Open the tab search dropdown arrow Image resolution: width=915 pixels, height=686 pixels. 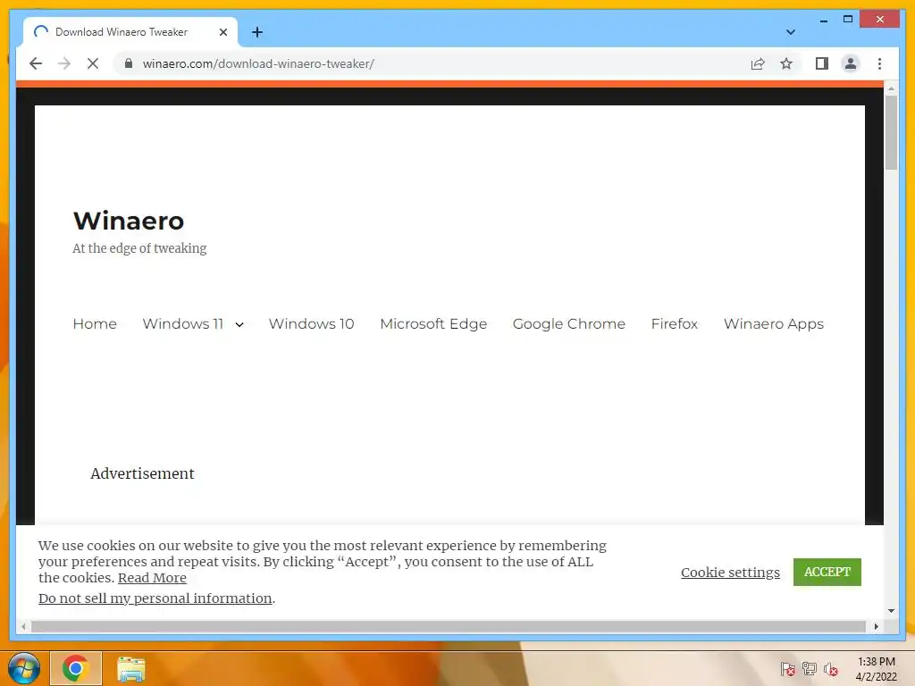coord(790,32)
